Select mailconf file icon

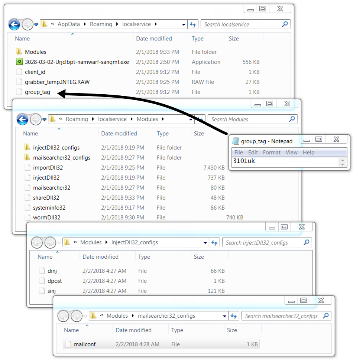pos(68,344)
